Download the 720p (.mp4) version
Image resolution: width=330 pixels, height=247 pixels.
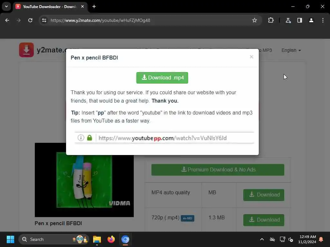[264, 220]
